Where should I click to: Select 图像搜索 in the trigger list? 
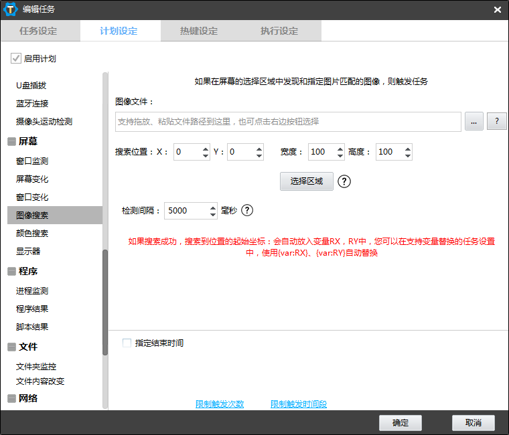[x=54, y=215]
